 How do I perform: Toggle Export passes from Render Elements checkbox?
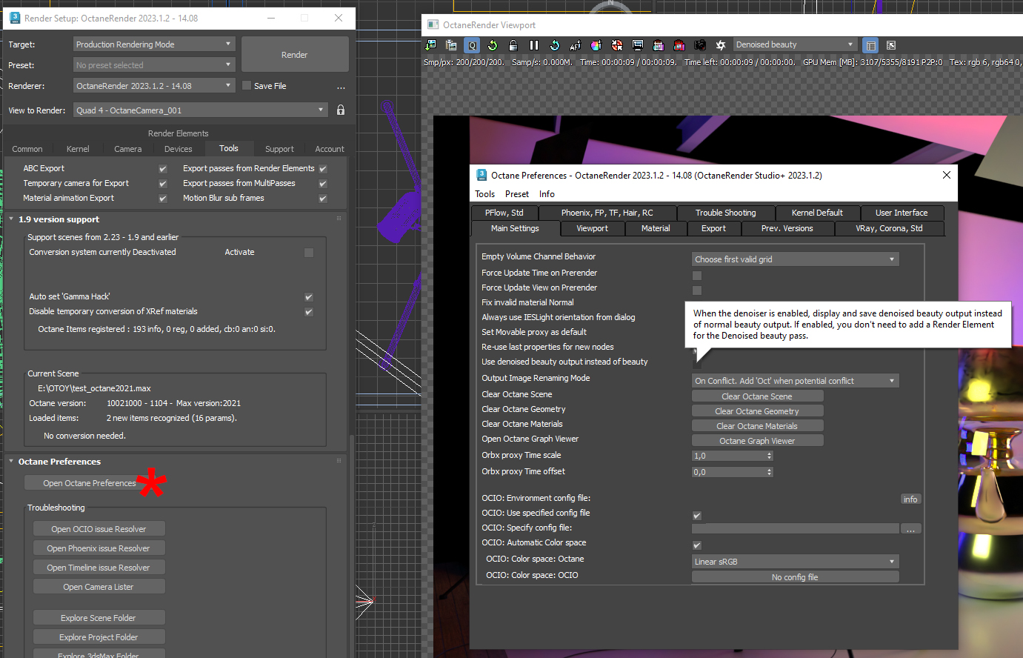[x=323, y=169]
